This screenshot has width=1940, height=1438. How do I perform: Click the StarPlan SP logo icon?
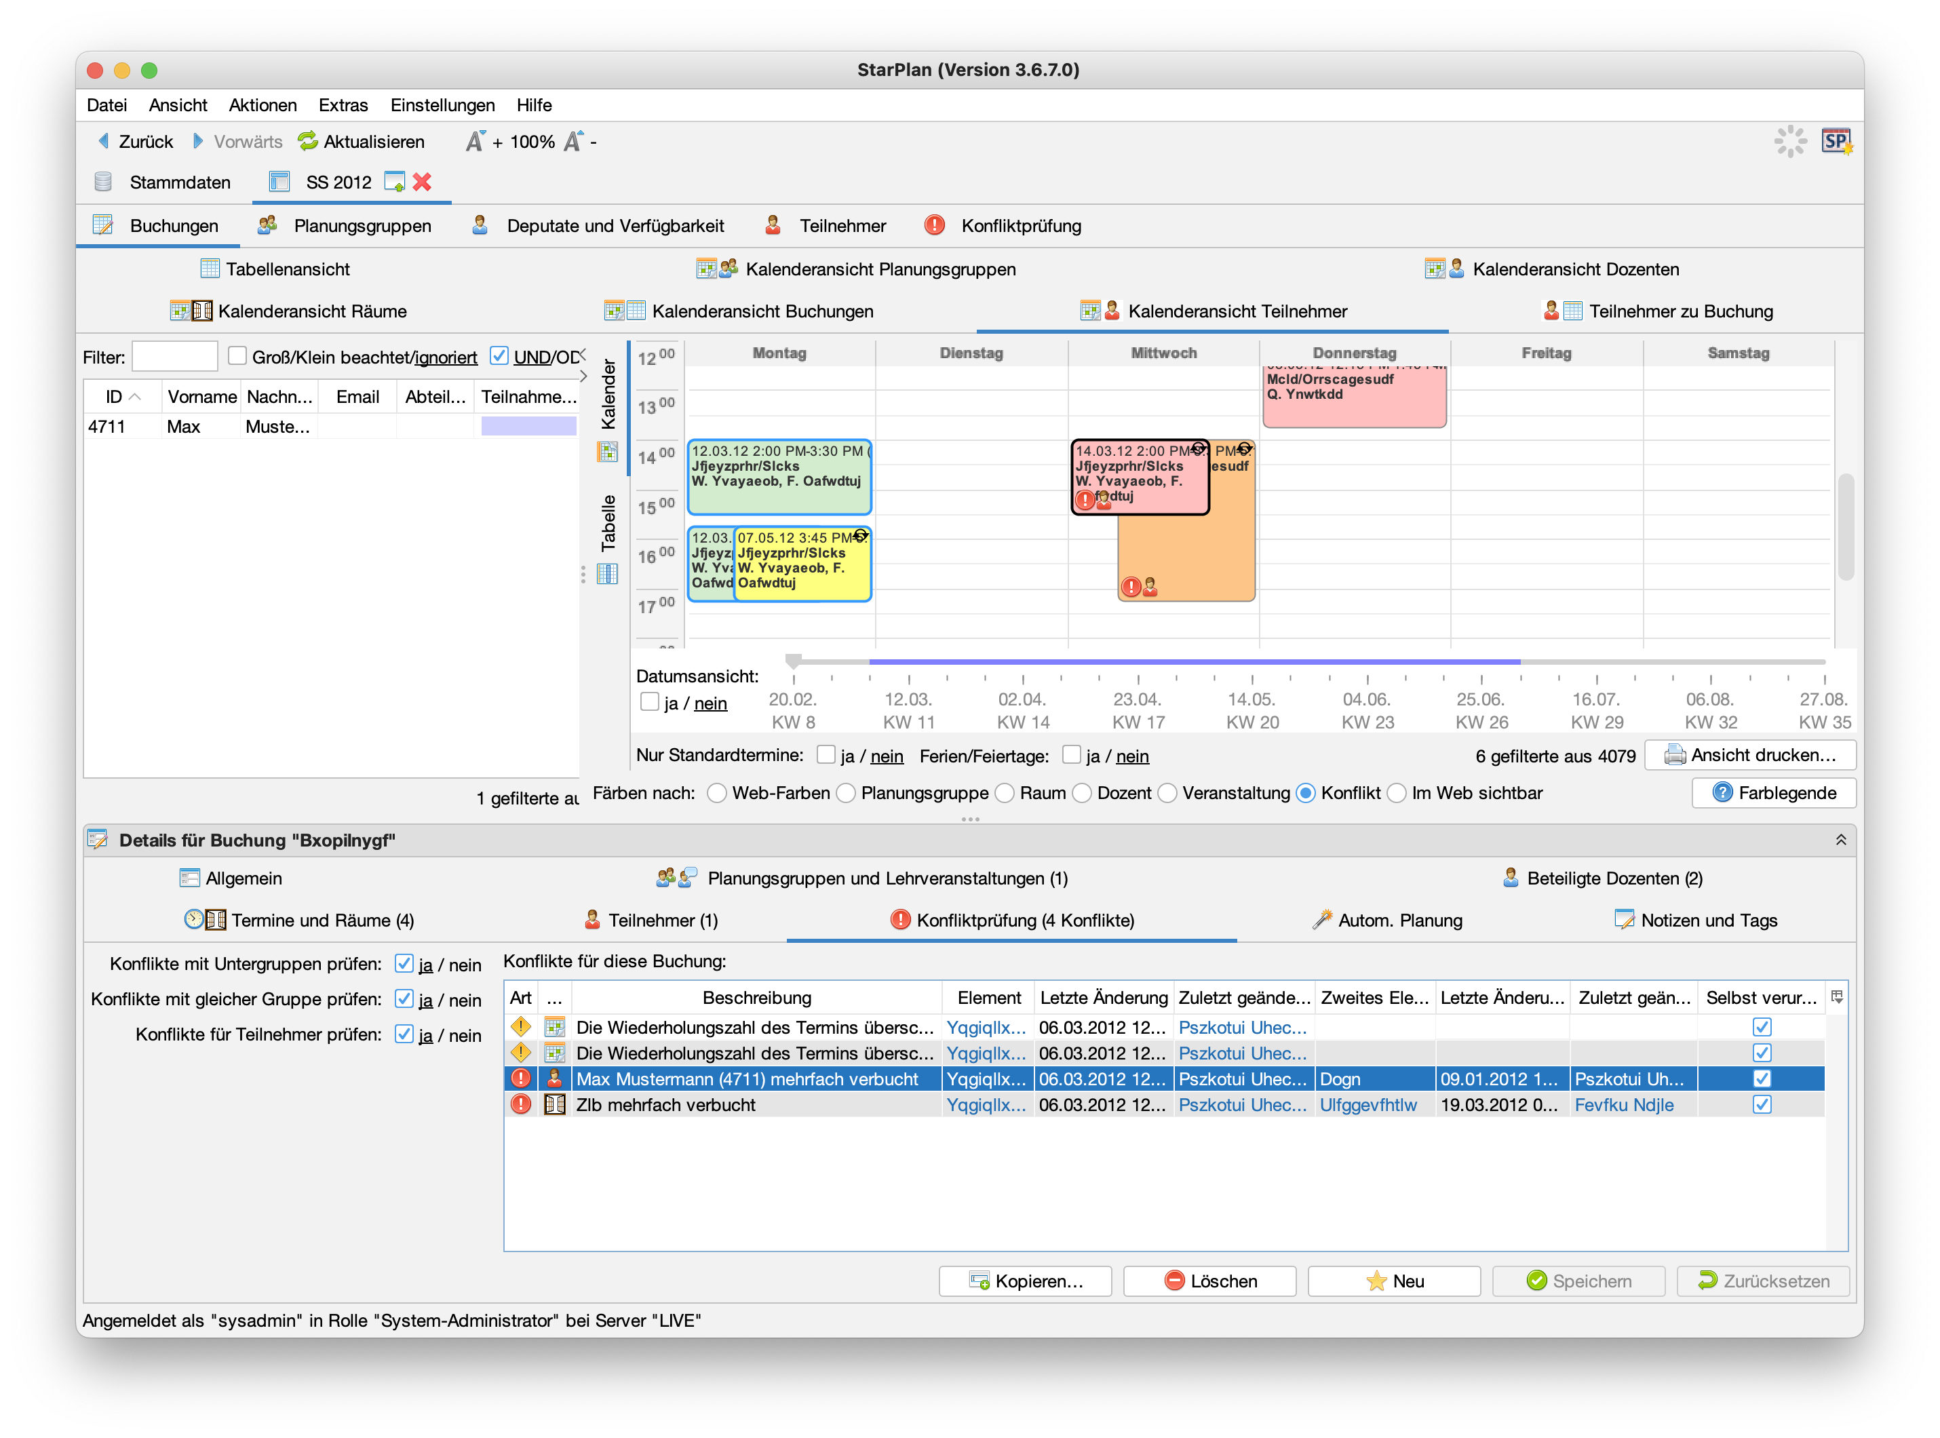pyautogui.click(x=1836, y=141)
